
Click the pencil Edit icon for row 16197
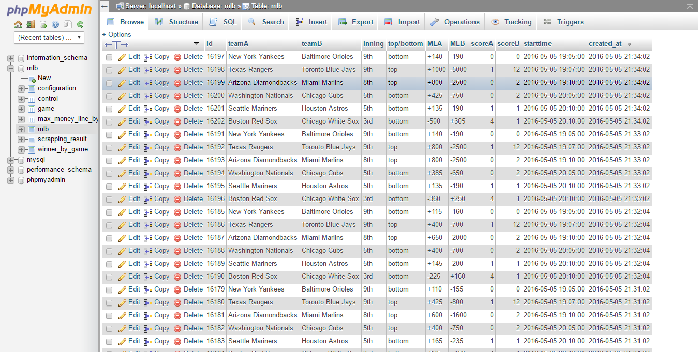(x=122, y=57)
